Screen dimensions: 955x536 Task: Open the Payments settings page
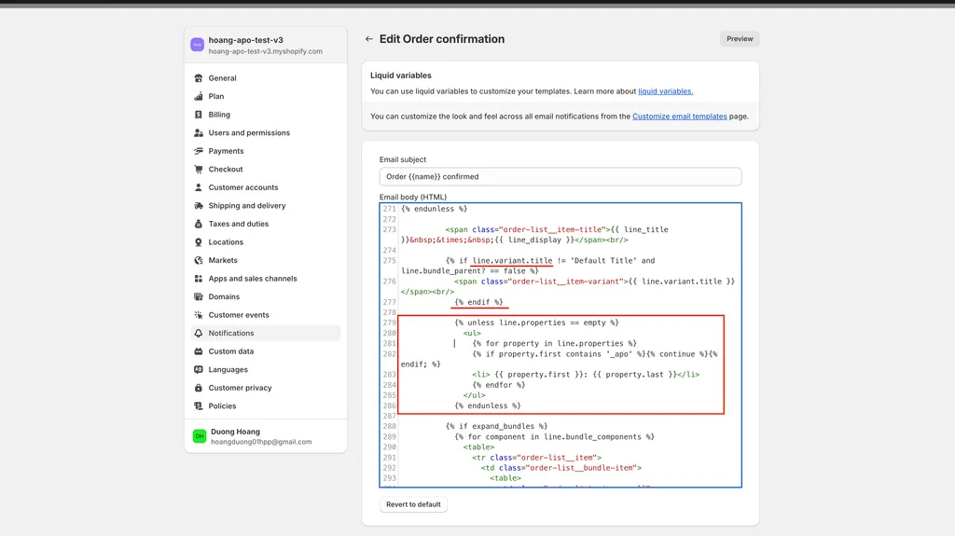[226, 151]
